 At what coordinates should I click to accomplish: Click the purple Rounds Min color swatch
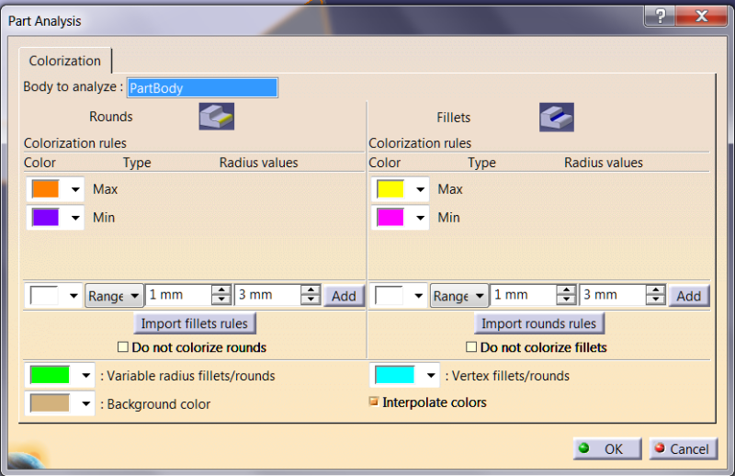point(45,217)
